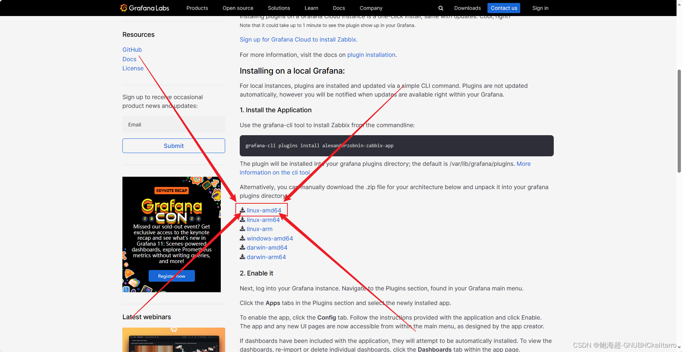This screenshot has width=682, height=352.
Task: Download the linux-amd64 zip
Action: (x=264, y=210)
